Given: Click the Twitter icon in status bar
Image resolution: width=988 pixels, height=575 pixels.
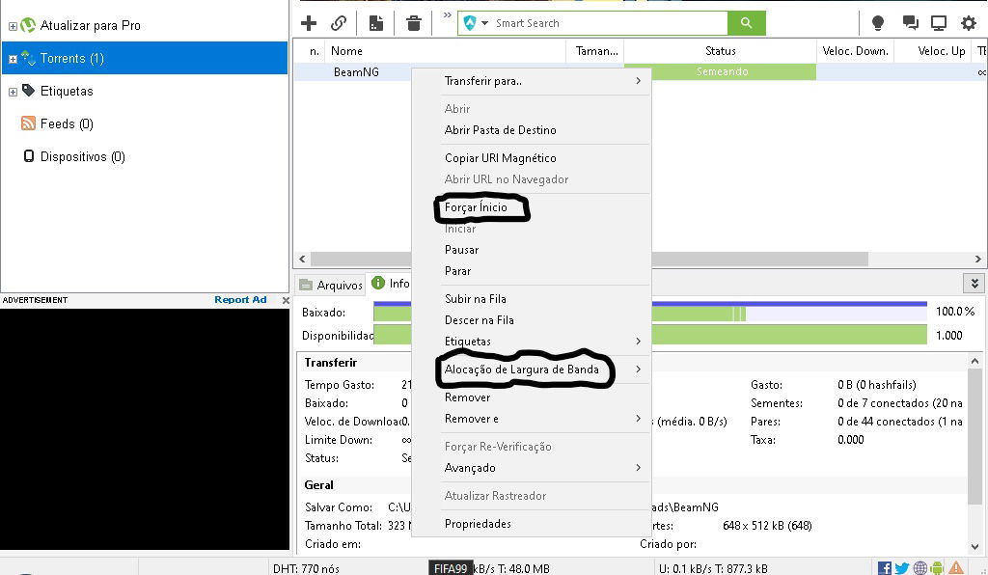Looking at the screenshot, I should [x=902, y=568].
